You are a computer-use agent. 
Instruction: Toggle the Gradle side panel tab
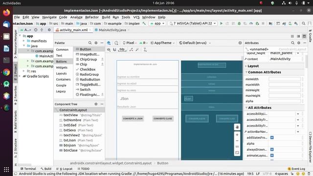310,36
